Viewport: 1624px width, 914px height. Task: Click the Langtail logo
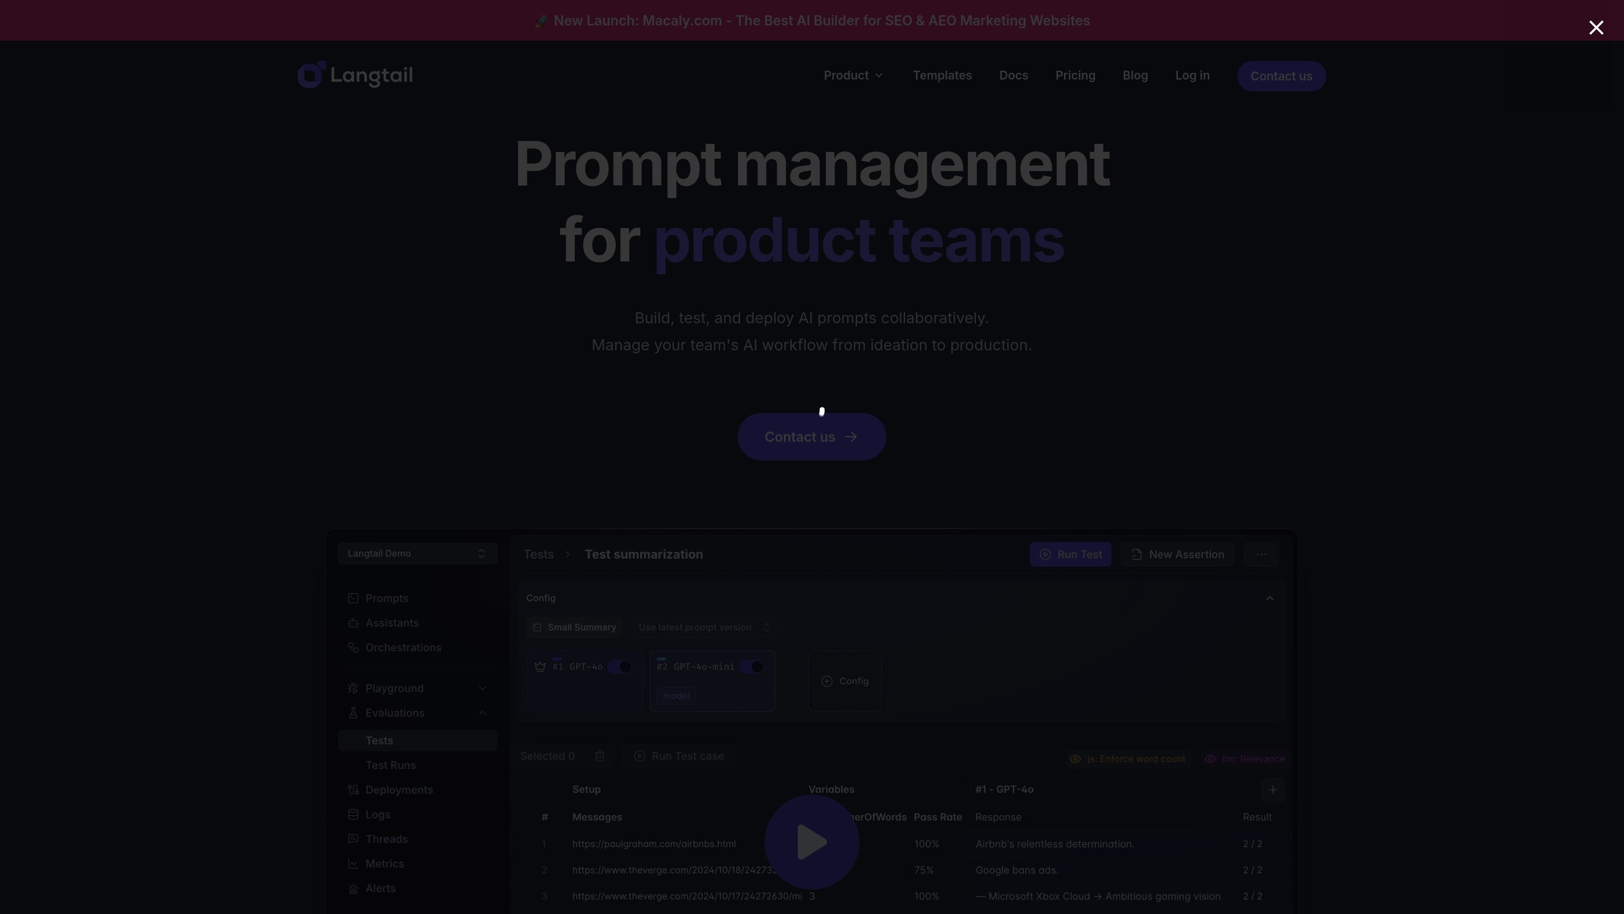click(355, 75)
